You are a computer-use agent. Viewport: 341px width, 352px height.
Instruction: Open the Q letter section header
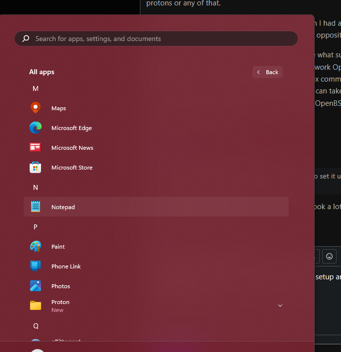click(36, 326)
